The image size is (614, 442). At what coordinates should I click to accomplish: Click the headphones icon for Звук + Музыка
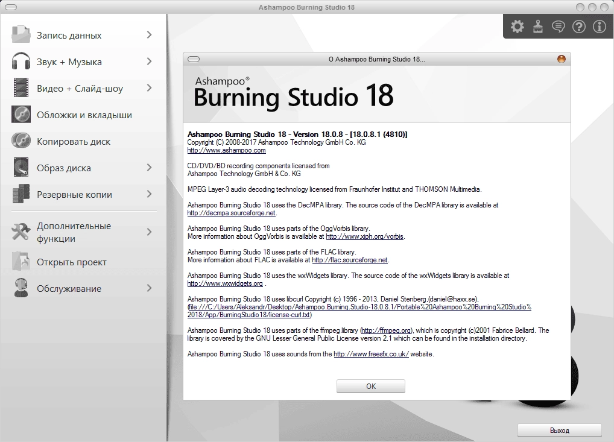point(21,62)
